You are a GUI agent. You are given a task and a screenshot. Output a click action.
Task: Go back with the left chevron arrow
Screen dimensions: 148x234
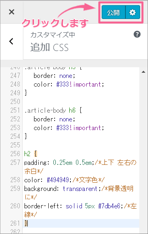[11, 42]
